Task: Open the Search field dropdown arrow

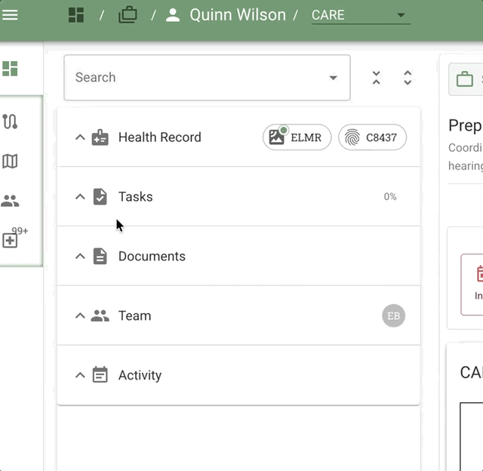Action: [x=334, y=78]
